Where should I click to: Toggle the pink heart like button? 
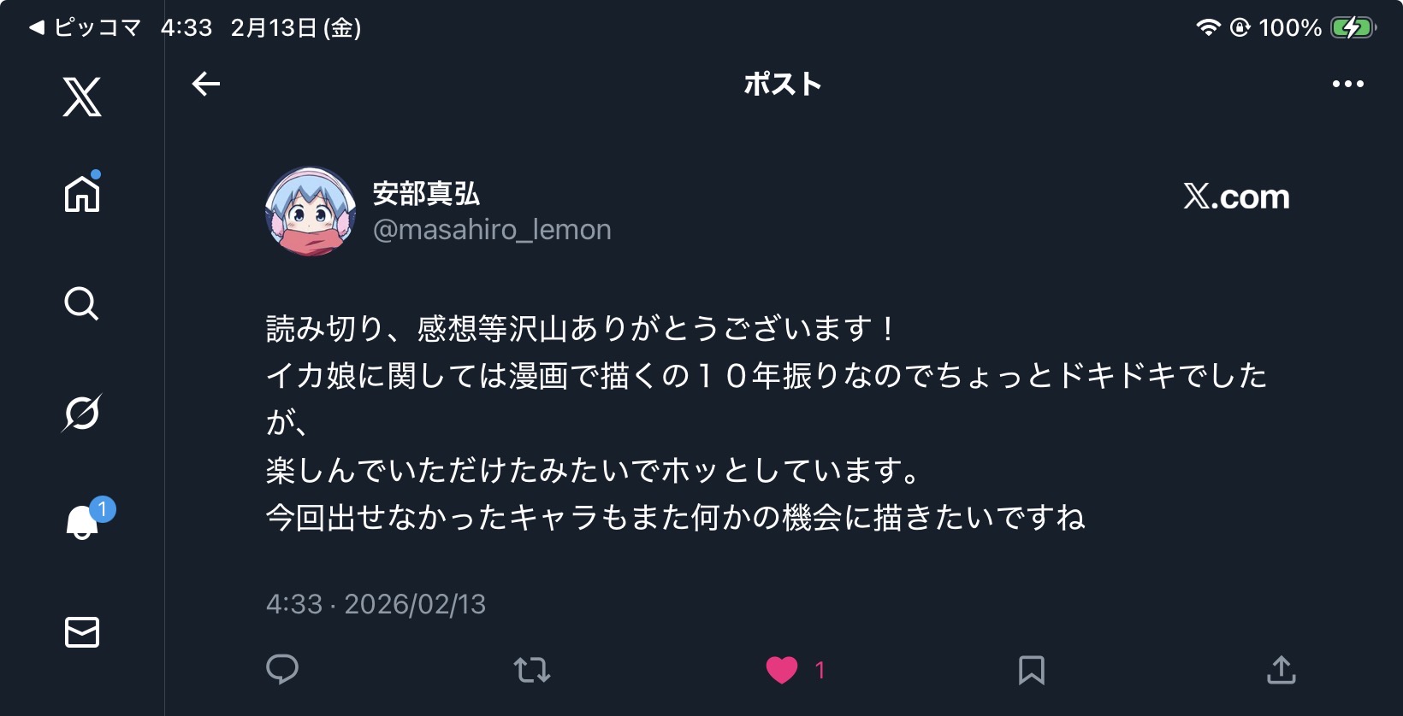click(x=782, y=670)
